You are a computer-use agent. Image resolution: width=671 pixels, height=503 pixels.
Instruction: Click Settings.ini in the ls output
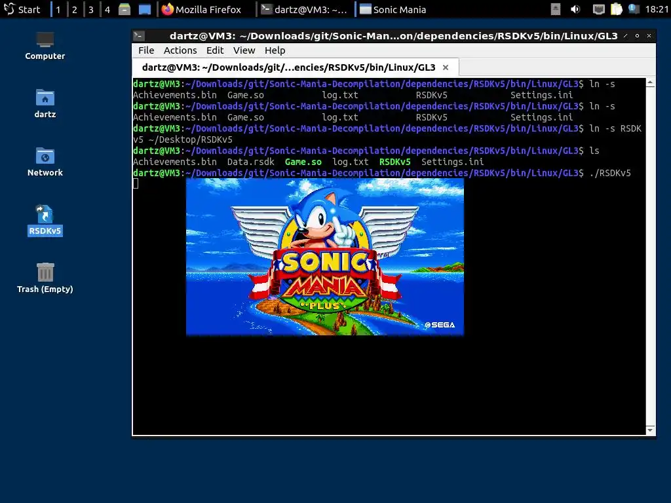[x=452, y=162]
